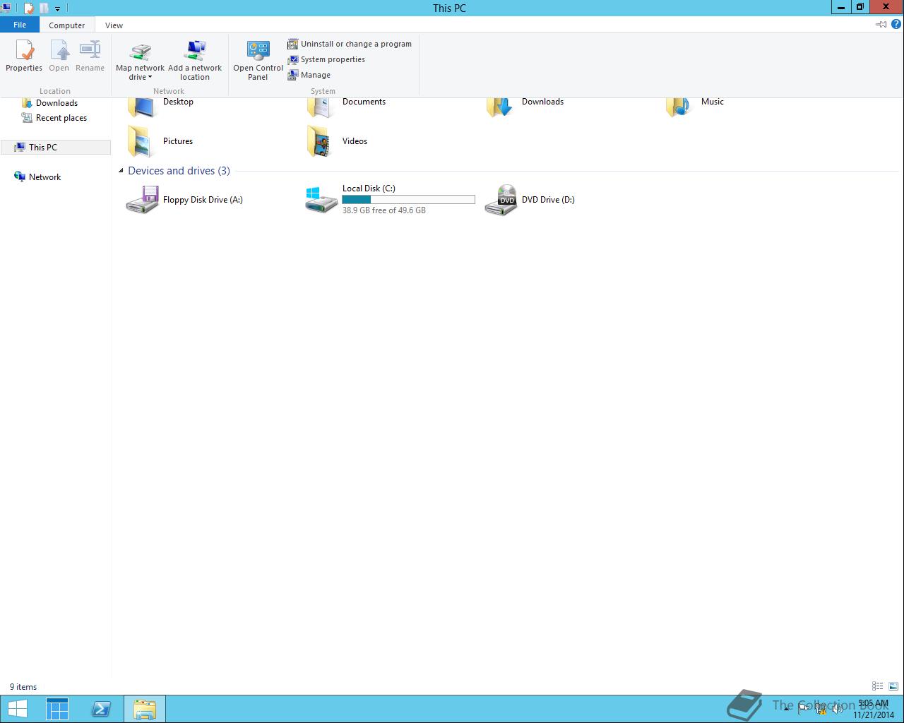Select the Computer ribbon tab
This screenshot has height=723, width=904.
(67, 25)
